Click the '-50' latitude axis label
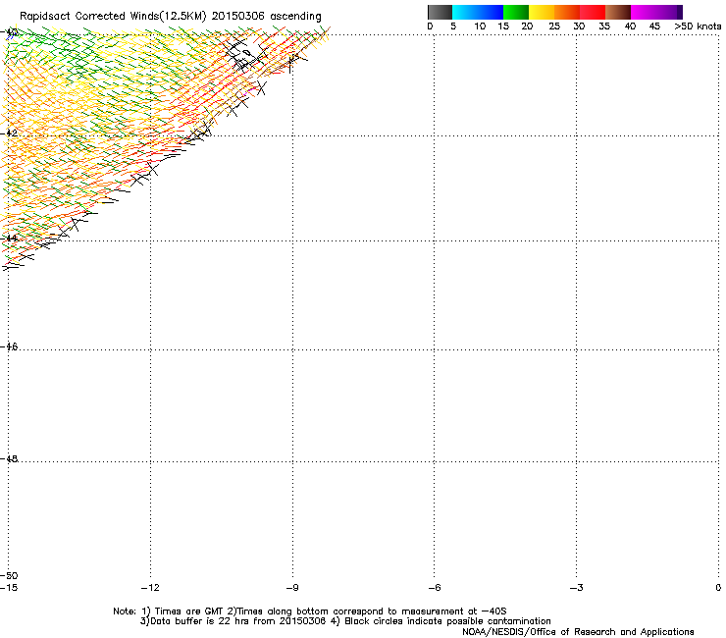This screenshot has width=726, height=638. click(9, 575)
